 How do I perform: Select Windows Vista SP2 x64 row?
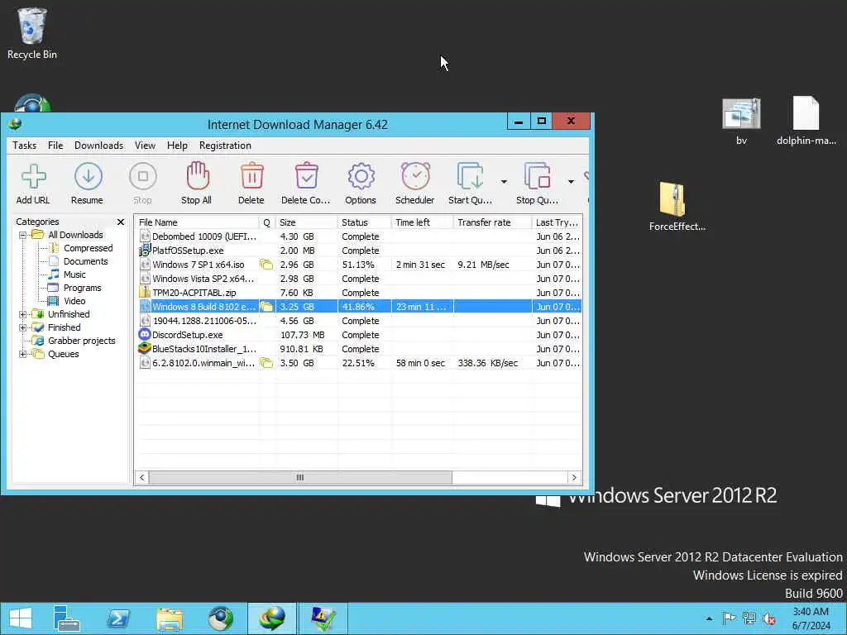coord(359,279)
